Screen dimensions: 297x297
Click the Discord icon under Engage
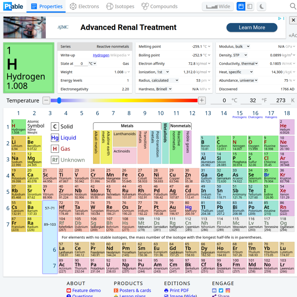(214, 290)
